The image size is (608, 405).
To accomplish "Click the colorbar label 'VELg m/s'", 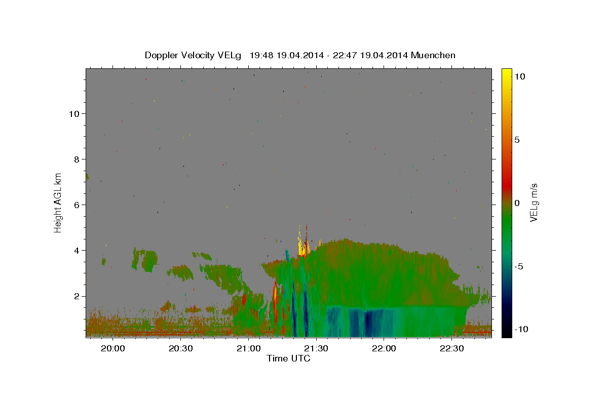I will pyautogui.click(x=534, y=202).
